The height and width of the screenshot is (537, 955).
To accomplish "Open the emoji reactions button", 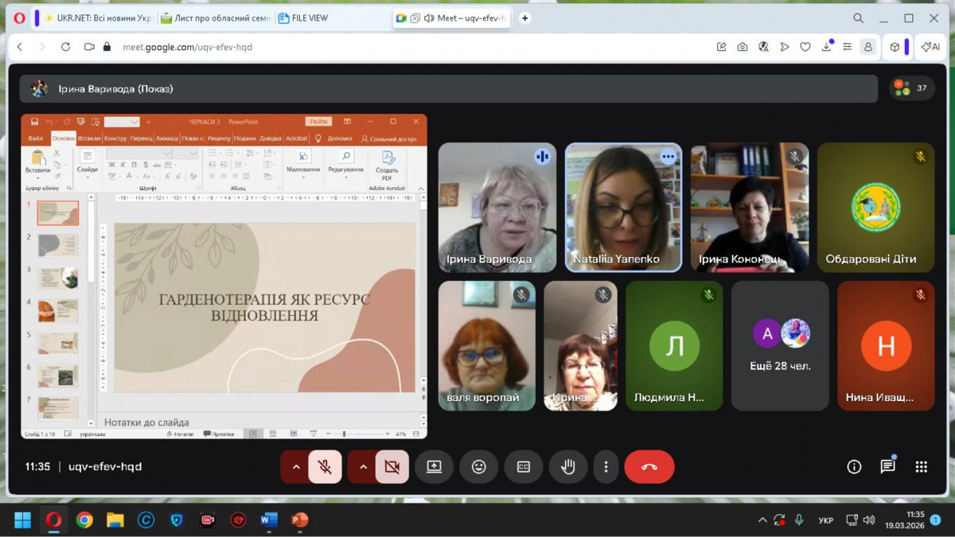I will pos(478,467).
